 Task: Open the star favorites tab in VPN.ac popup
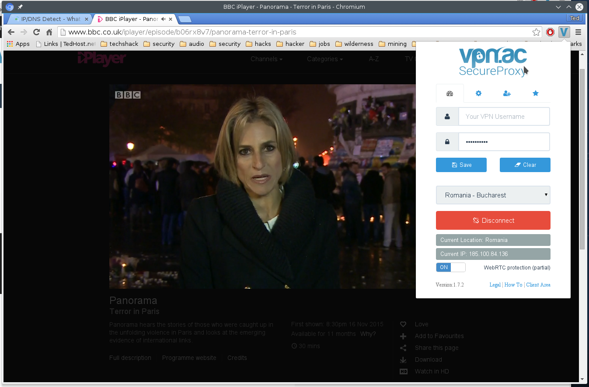[x=536, y=93]
